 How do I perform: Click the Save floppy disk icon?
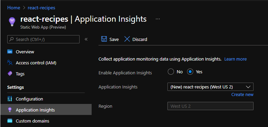point(104,39)
